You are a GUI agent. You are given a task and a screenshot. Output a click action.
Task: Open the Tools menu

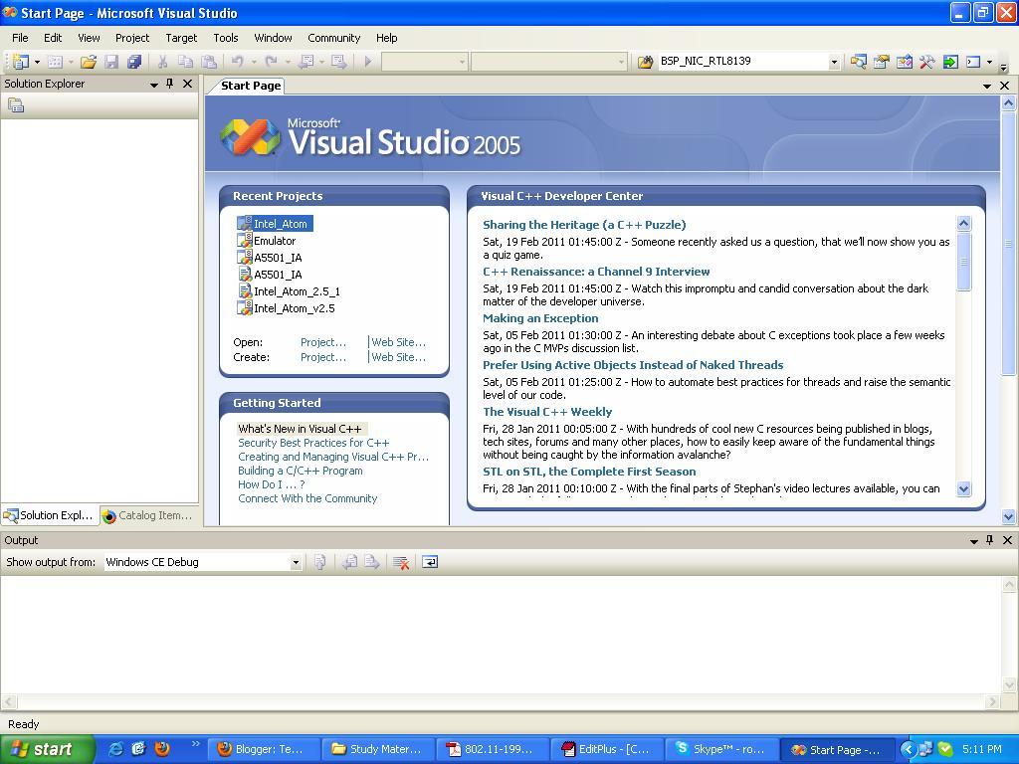[x=226, y=38]
